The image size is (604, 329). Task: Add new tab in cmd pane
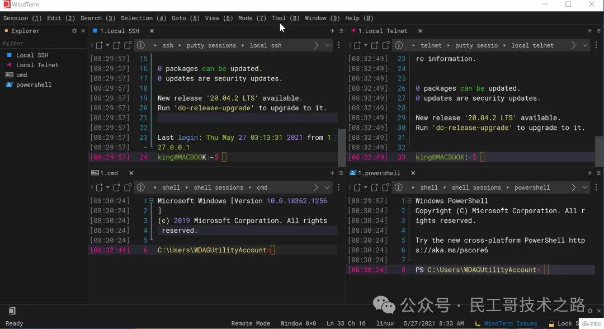(x=332, y=173)
